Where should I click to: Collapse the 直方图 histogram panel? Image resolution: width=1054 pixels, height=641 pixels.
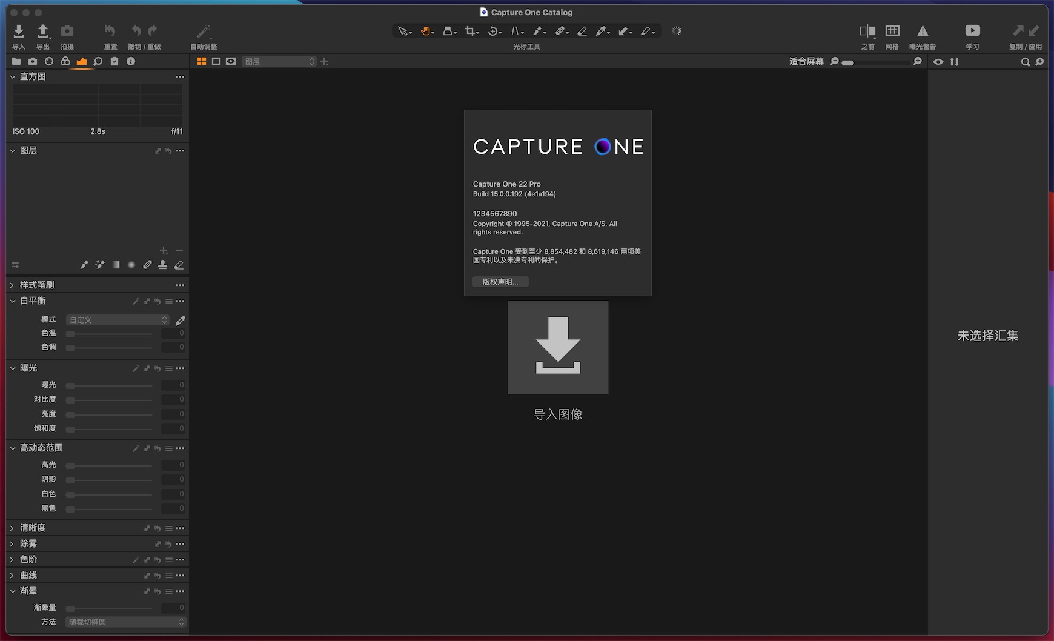(x=13, y=77)
